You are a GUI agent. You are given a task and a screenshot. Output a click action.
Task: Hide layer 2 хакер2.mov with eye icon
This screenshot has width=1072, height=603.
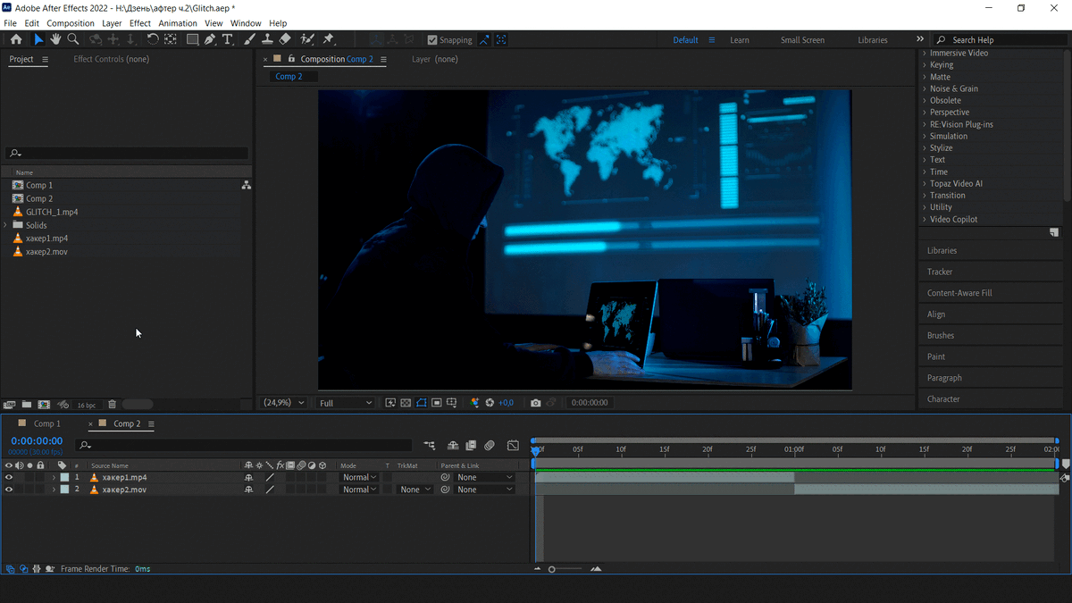pos(9,490)
